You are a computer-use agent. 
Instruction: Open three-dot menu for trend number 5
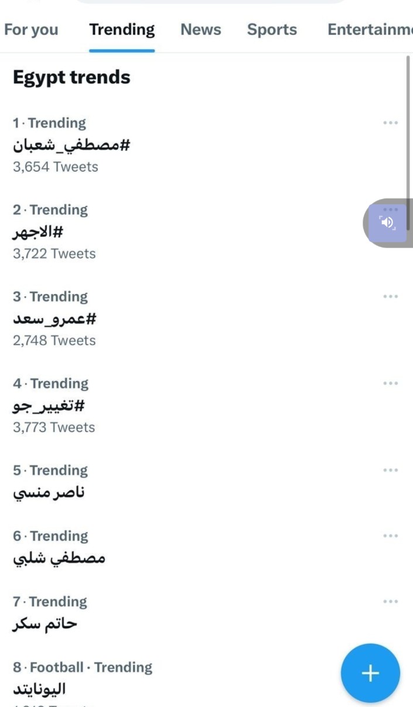click(390, 470)
